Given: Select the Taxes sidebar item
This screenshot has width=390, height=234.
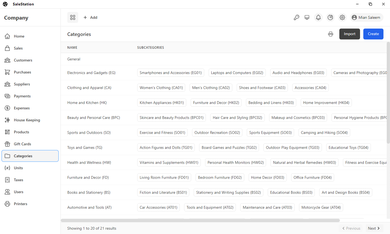Looking at the screenshot, I should pos(19,180).
